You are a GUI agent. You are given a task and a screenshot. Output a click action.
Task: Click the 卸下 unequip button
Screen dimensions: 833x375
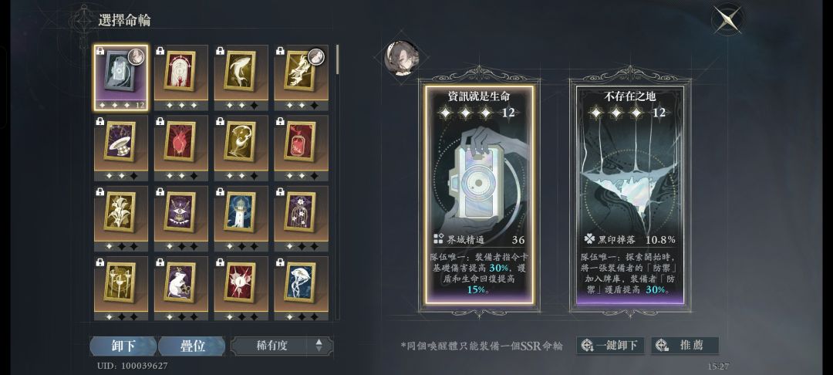coord(123,346)
